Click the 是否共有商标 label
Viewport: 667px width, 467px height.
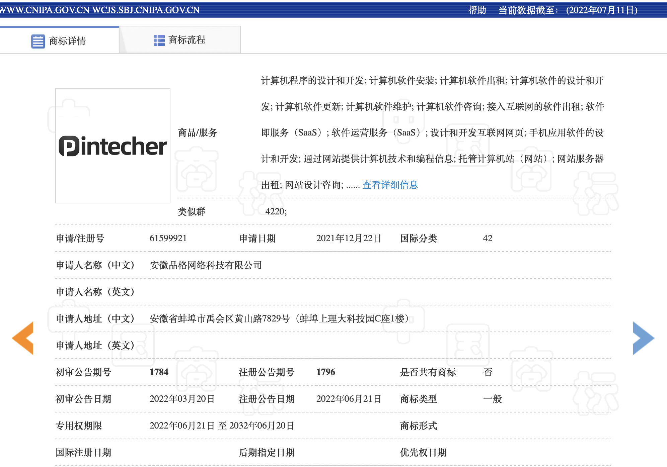pyautogui.click(x=428, y=372)
